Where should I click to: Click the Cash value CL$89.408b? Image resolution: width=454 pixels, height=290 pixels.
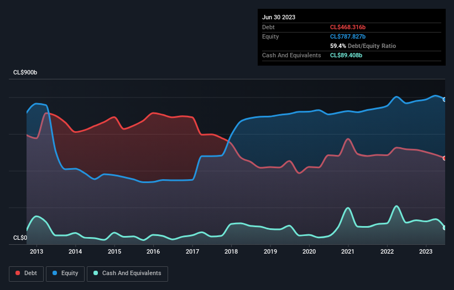(x=346, y=55)
